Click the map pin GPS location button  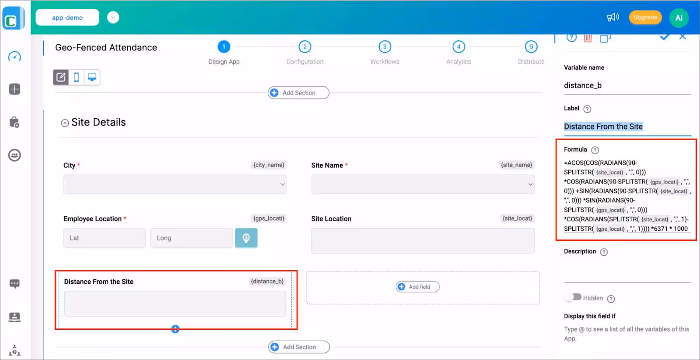(x=246, y=238)
